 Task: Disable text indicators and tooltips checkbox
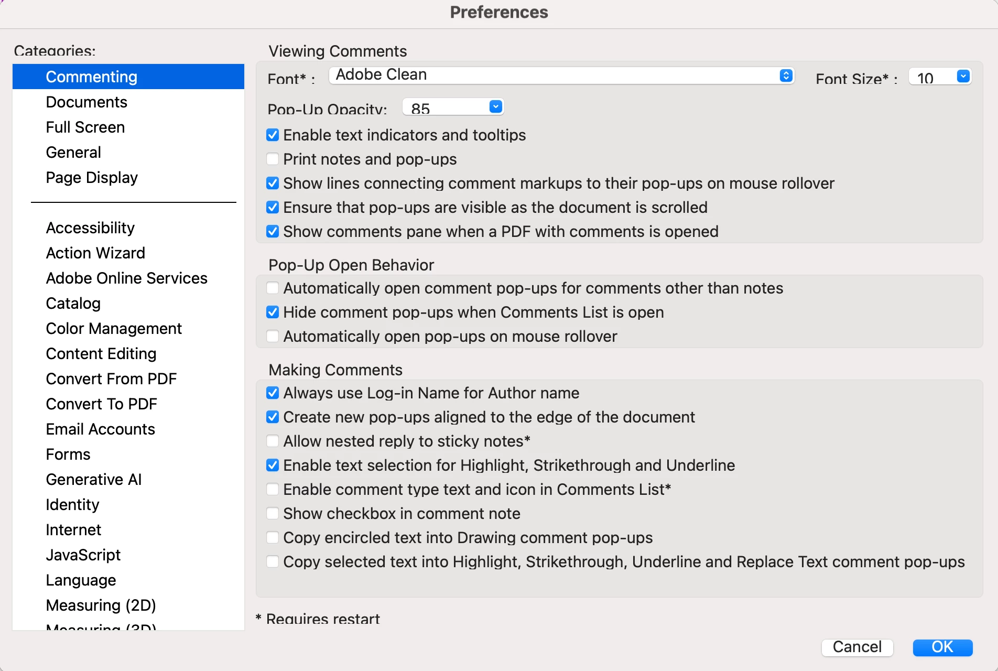tap(273, 135)
